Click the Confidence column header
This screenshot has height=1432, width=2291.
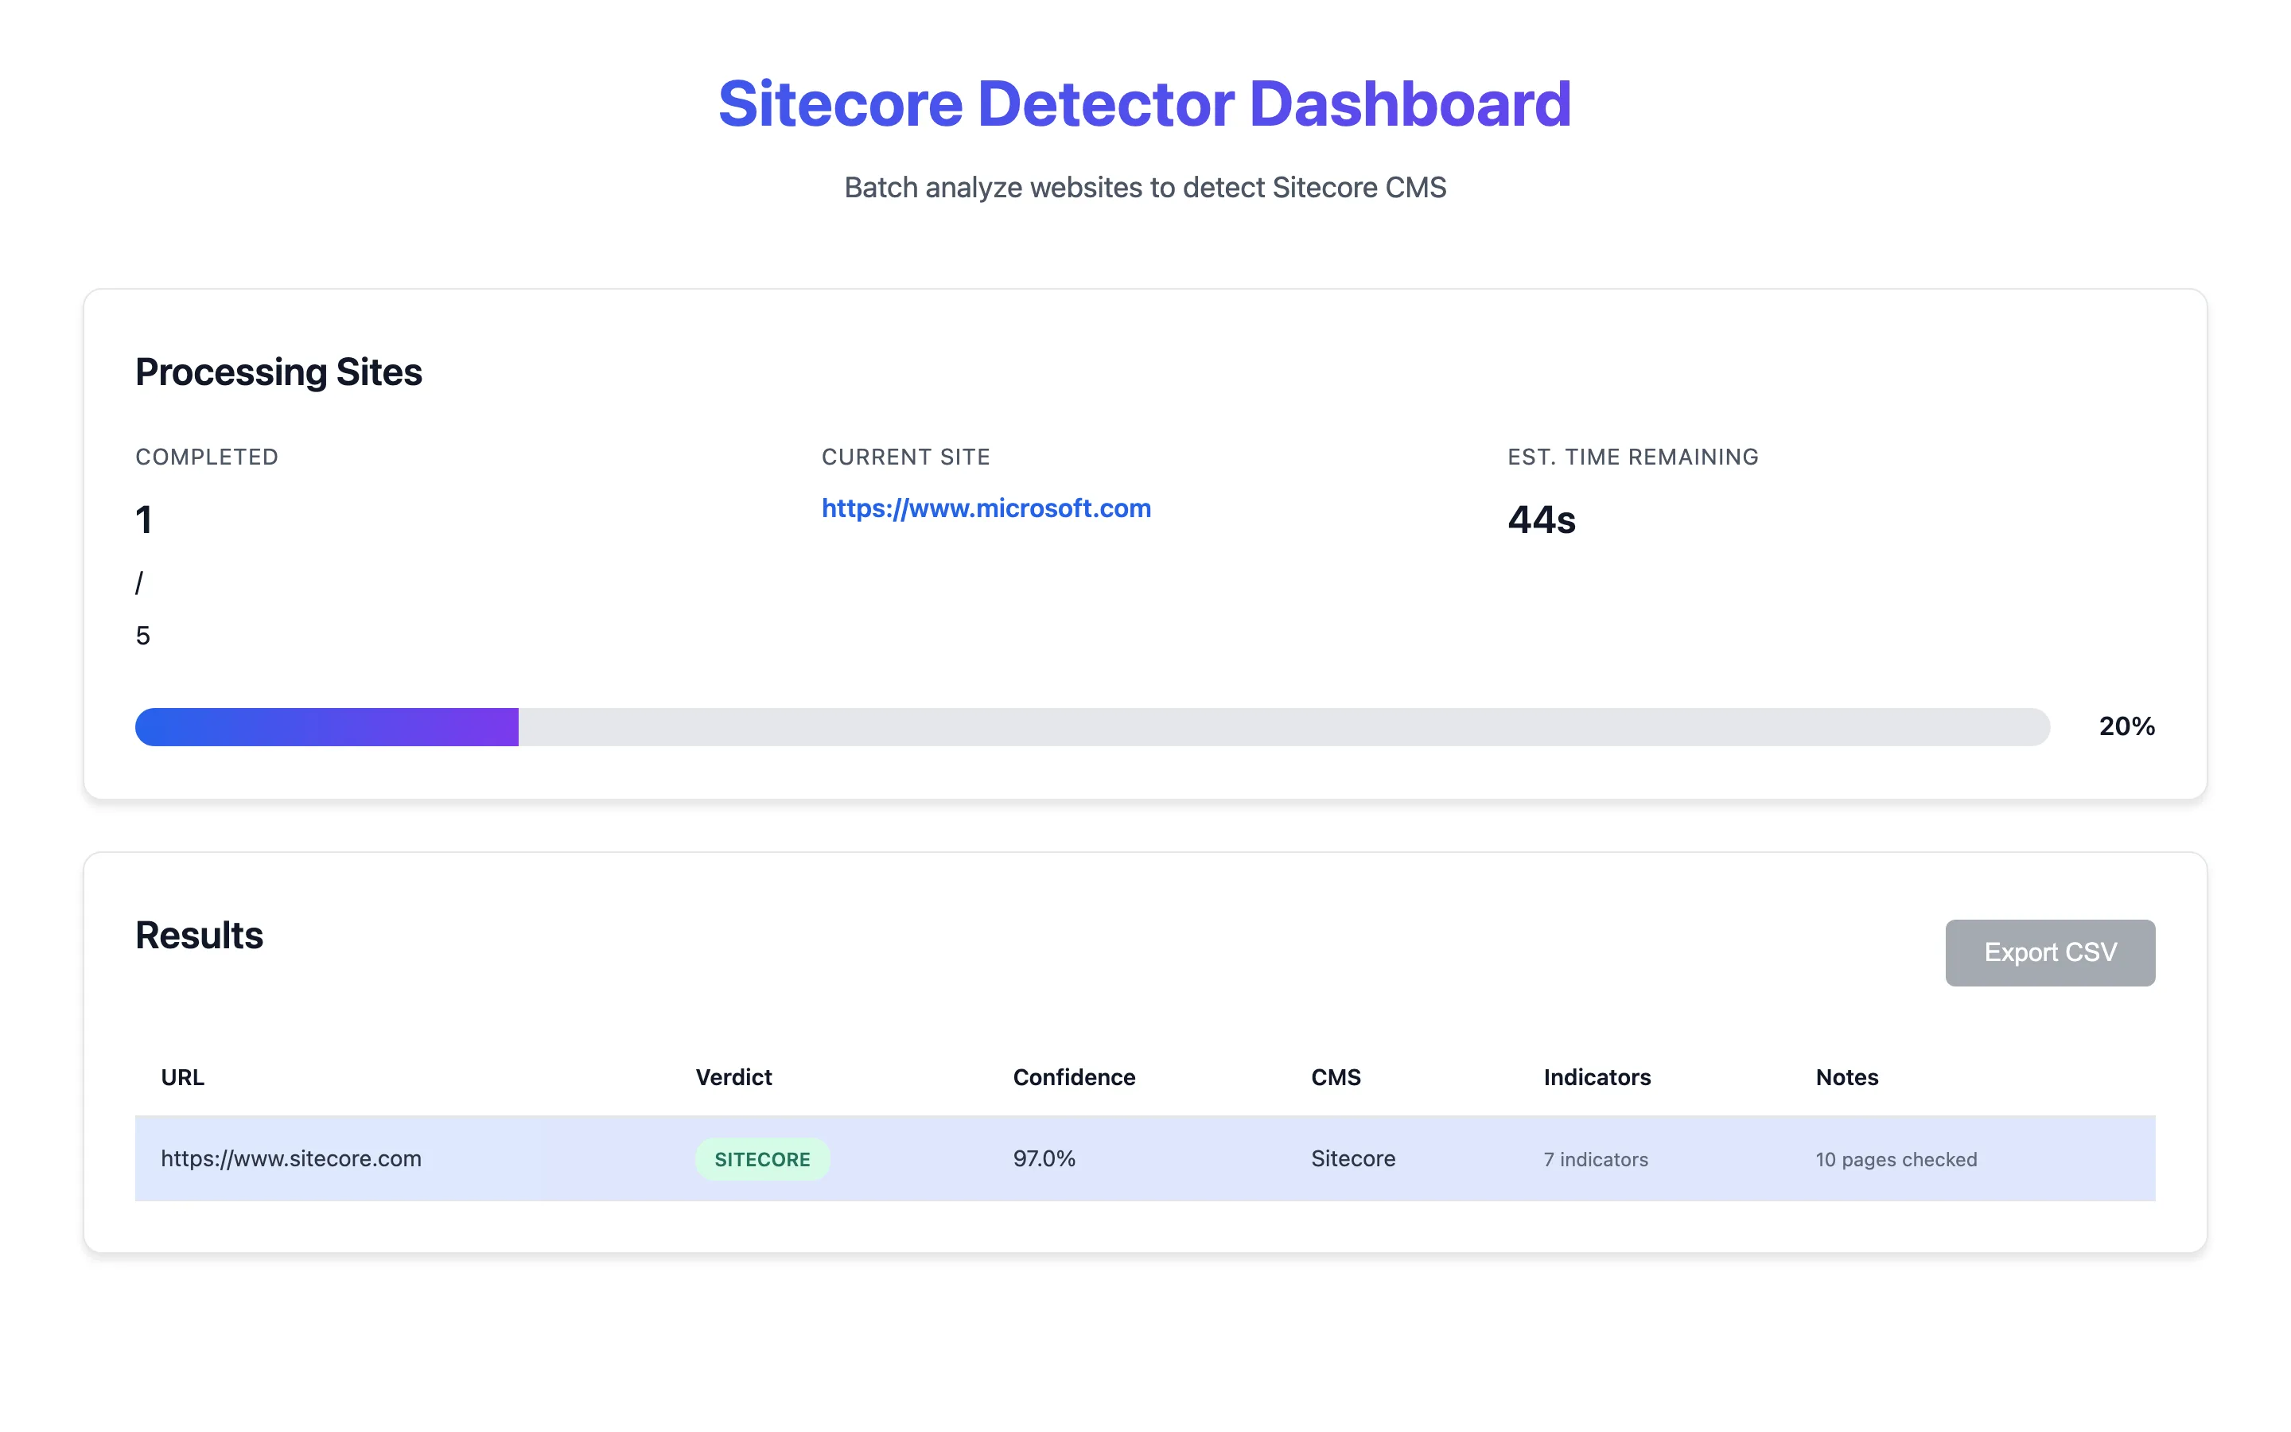[1074, 1077]
